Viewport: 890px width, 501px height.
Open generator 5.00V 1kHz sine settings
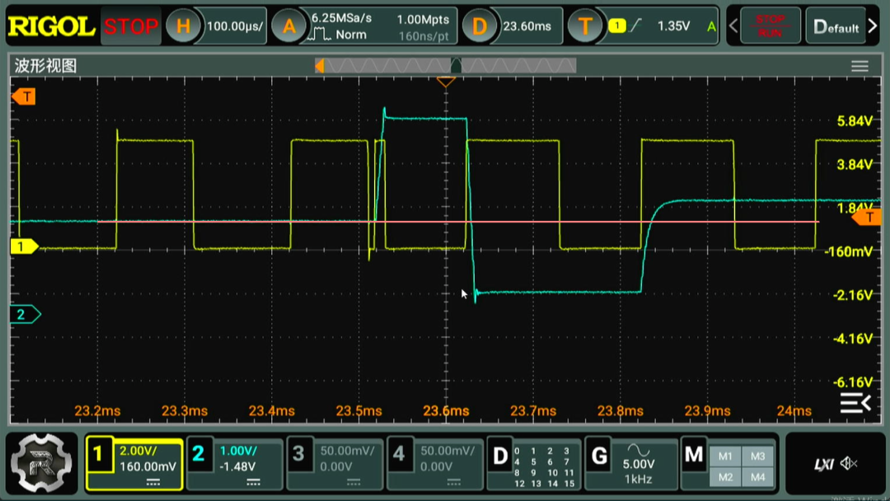(638, 465)
